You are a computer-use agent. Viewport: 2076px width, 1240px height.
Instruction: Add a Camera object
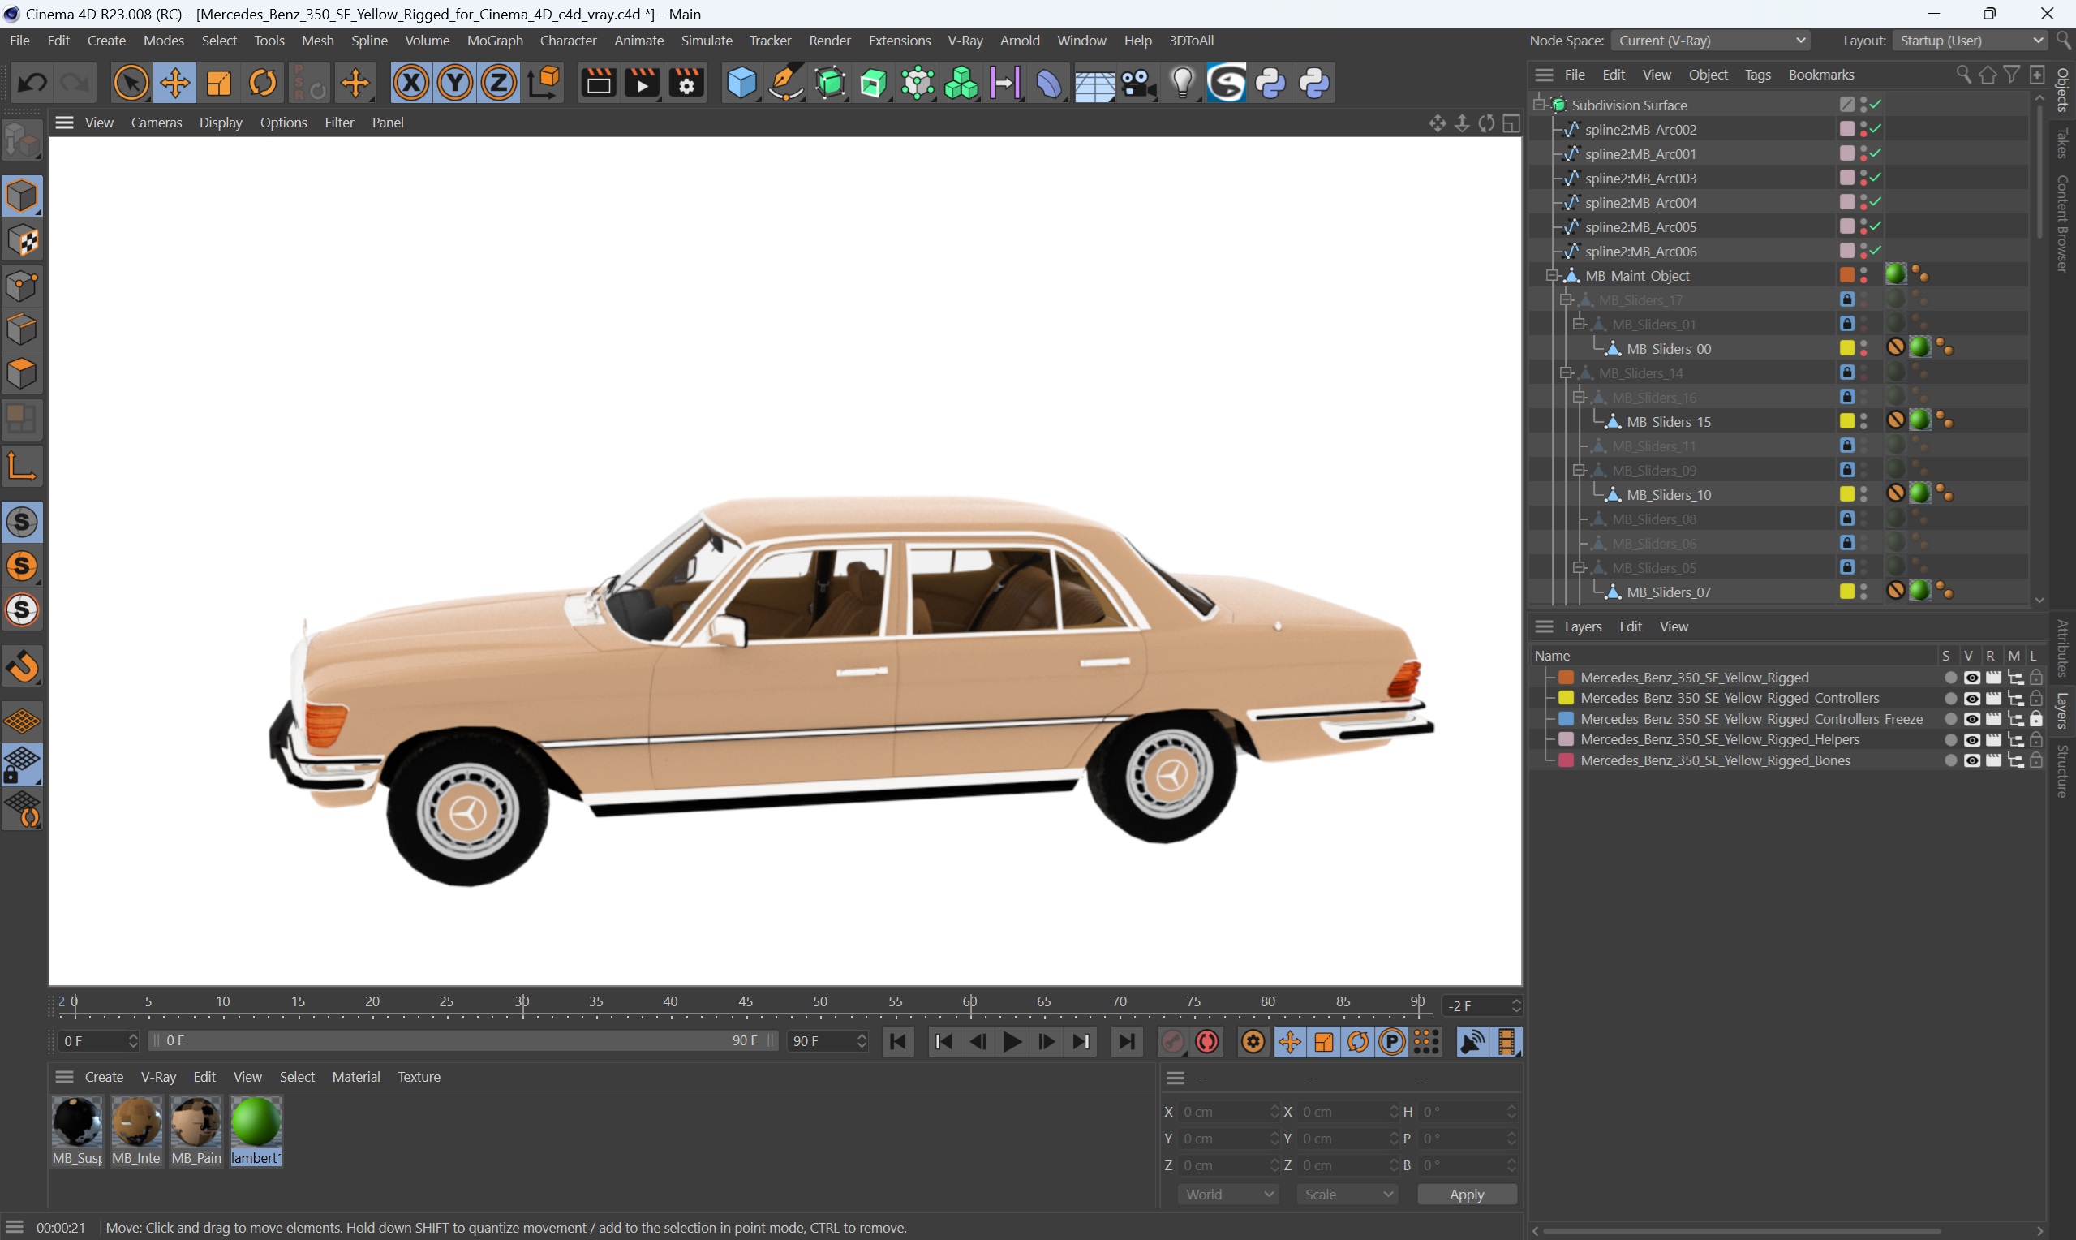pos(1138,83)
